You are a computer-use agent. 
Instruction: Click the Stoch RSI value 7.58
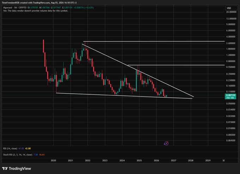point(36,155)
